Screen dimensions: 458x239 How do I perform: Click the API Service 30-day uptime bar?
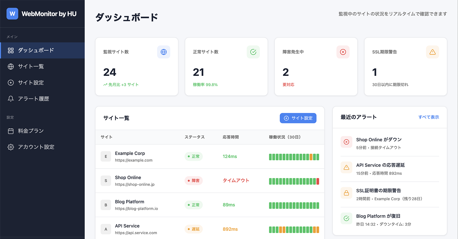tap(294, 230)
